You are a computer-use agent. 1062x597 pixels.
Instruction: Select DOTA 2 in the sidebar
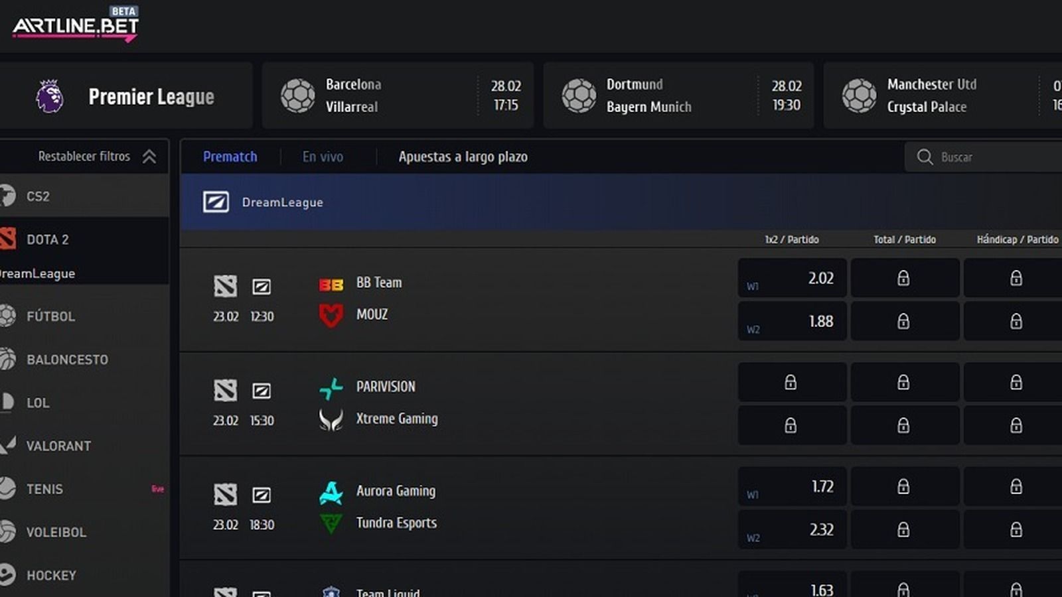[84, 239]
